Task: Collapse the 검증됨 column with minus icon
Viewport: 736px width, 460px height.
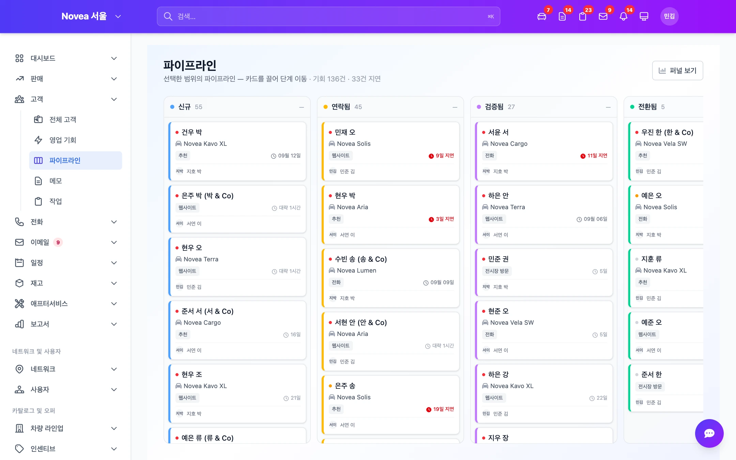Action: [608, 107]
